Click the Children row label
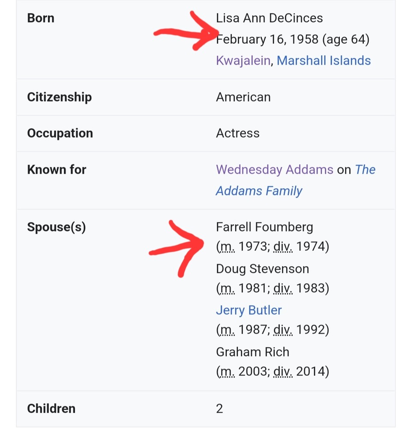Image resolution: width=411 pixels, height=428 pixels. click(x=51, y=409)
